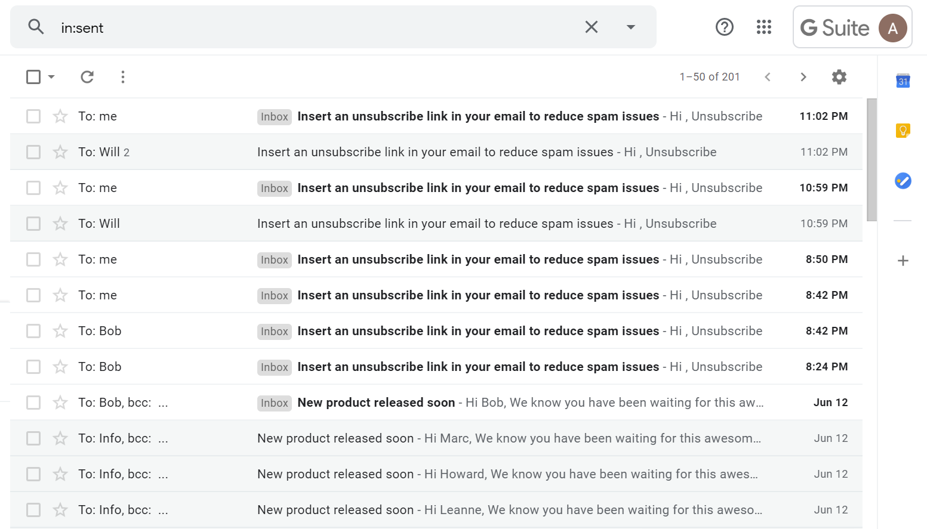The width and height of the screenshot is (927, 529).
Task: Star the email sent to Will at 11:02 PM
Action: [x=60, y=151]
